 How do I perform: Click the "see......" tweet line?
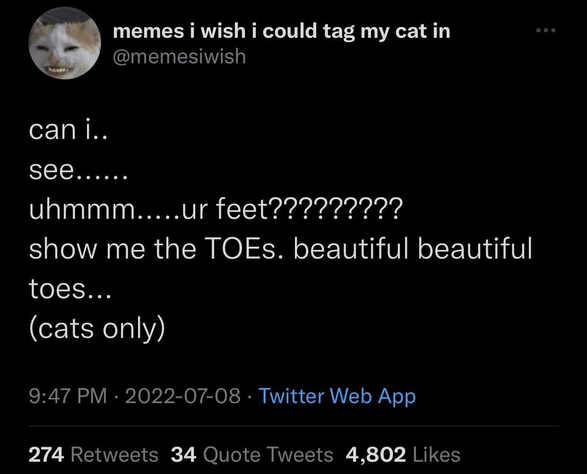[x=78, y=170]
